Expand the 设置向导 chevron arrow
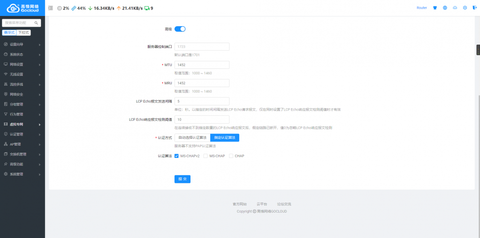This screenshot has height=238, width=480. click(40, 45)
